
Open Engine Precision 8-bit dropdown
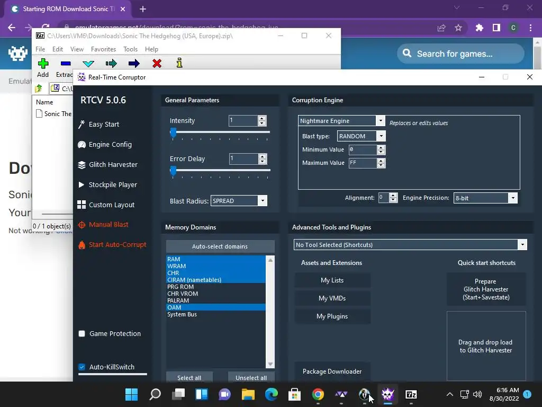(x=513, y=198)
